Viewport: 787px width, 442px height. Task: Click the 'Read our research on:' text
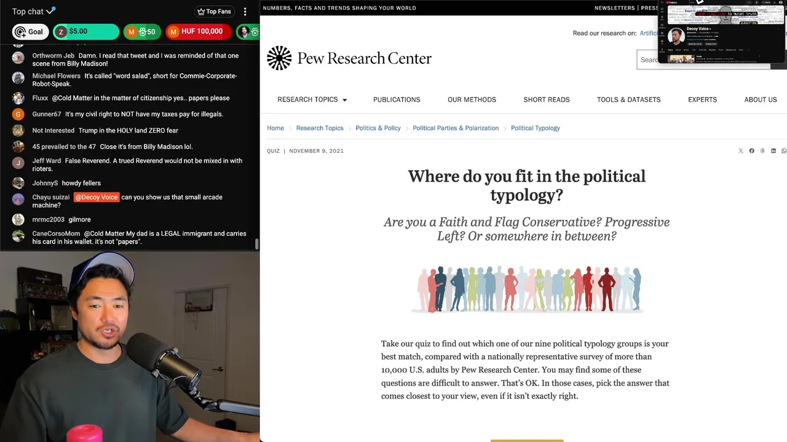[604, 33]
